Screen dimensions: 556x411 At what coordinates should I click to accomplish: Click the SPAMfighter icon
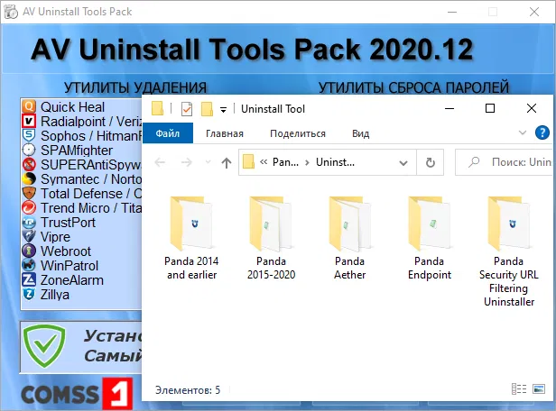(x=29, y=151)
